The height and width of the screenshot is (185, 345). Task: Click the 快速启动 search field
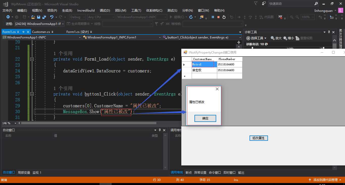click(x=291, y=4)
